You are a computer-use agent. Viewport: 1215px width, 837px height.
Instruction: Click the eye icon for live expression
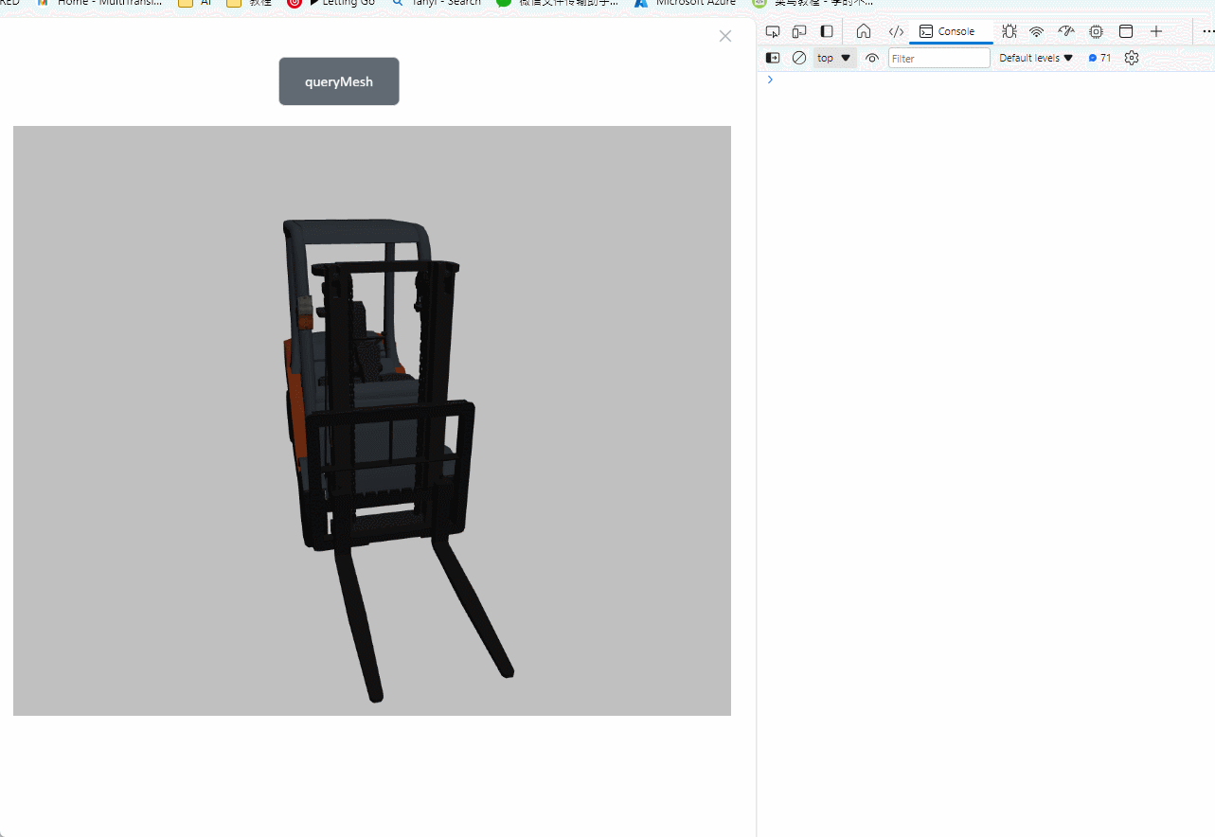pyautogui.click(x=872, y=58)
